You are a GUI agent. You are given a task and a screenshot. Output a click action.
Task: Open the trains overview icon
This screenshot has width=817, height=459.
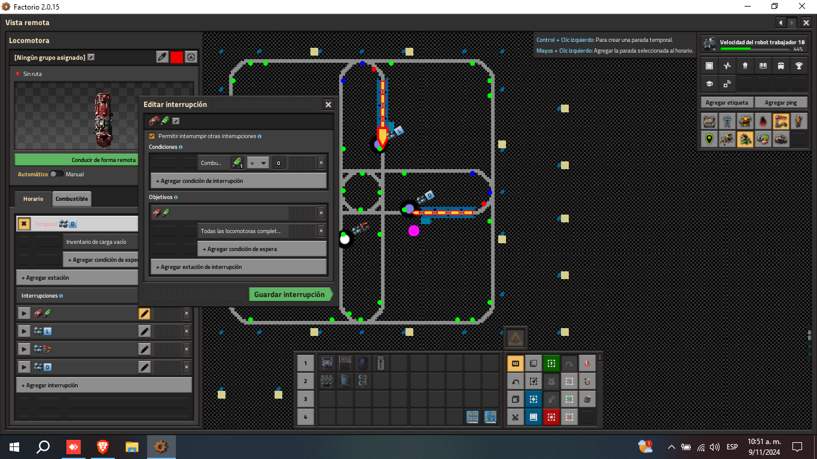tap(781, 66)
